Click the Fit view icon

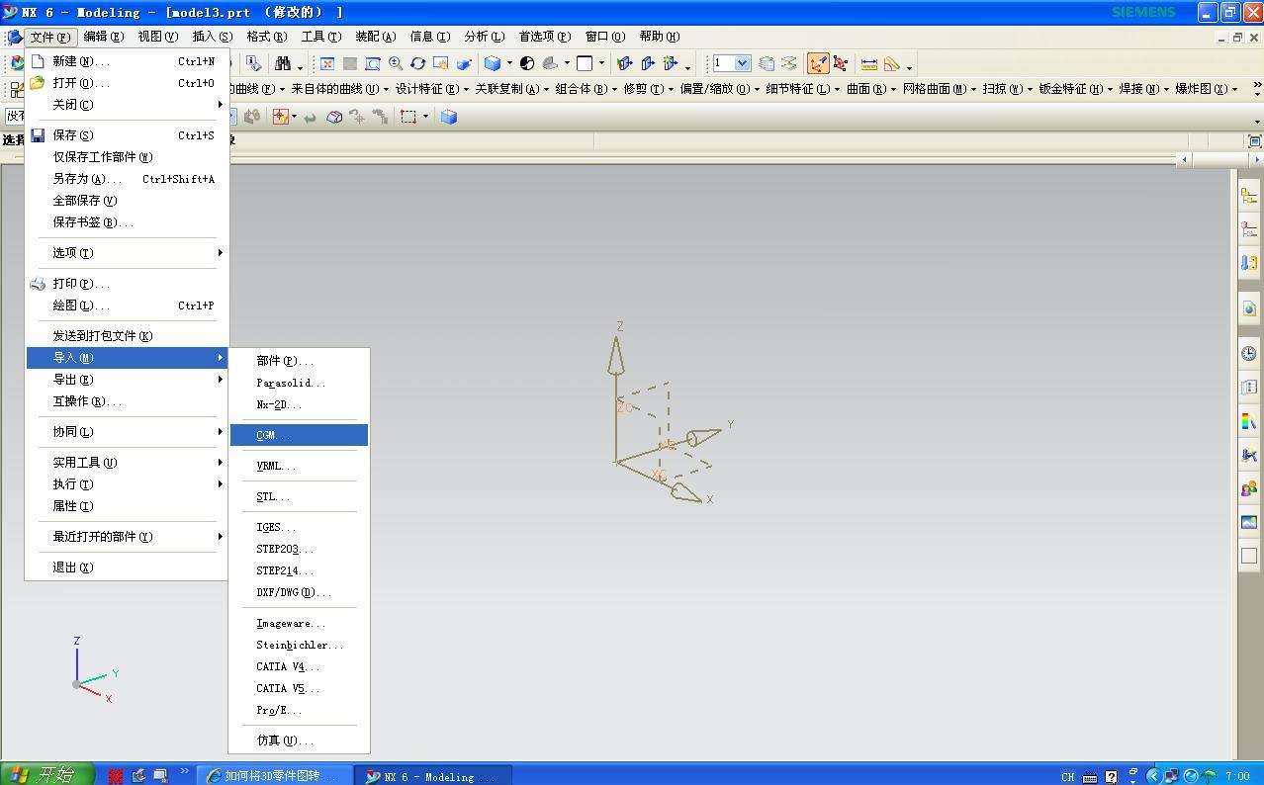click(327, 63)
